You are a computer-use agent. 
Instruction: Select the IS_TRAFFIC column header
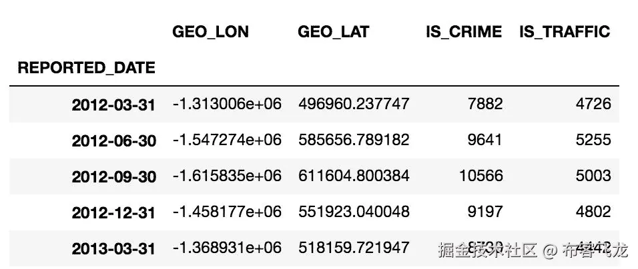coord(565,32)
